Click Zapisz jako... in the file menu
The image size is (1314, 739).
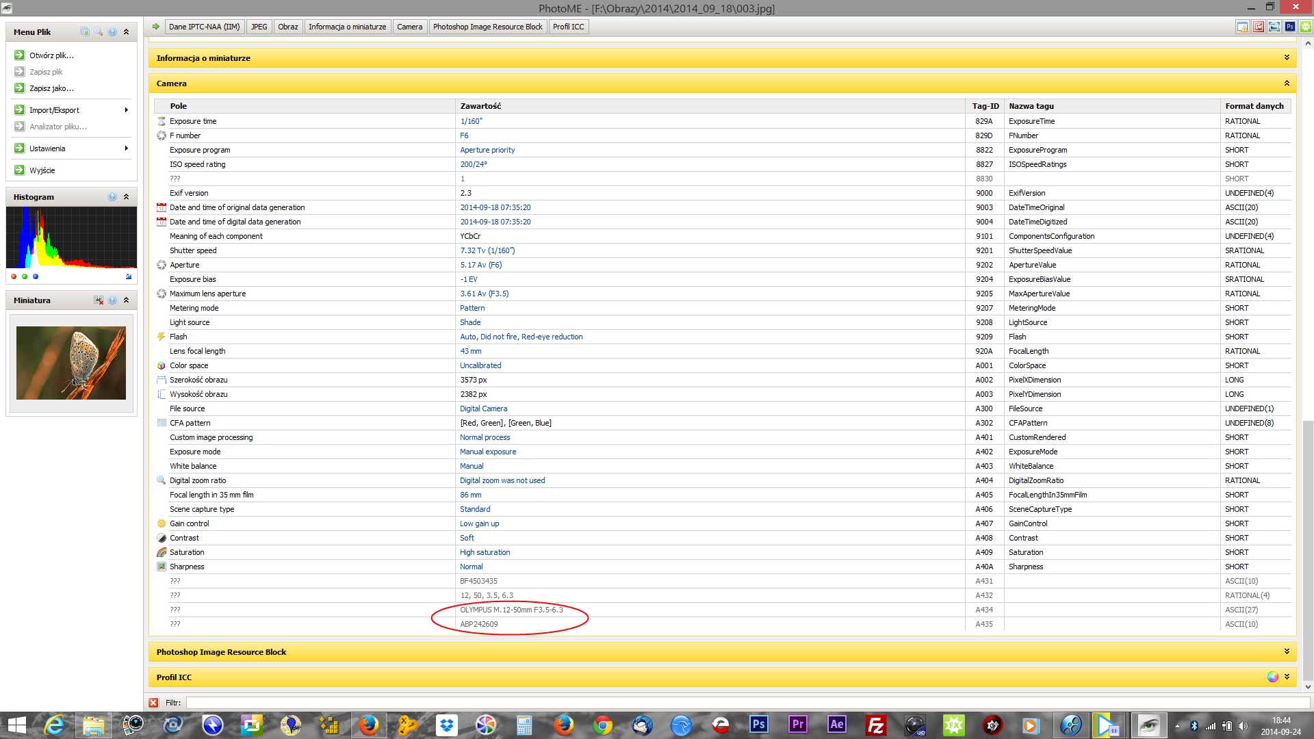pos(51,88)
